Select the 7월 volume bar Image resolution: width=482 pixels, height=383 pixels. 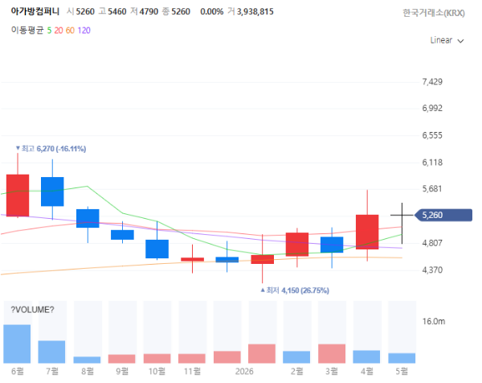51,352
